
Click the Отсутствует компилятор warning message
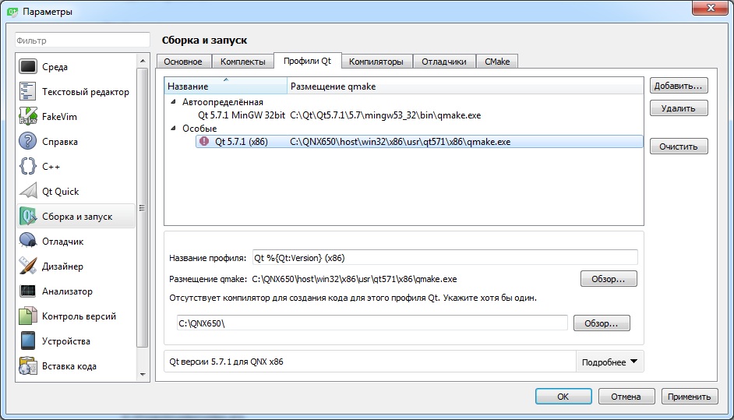353,298
